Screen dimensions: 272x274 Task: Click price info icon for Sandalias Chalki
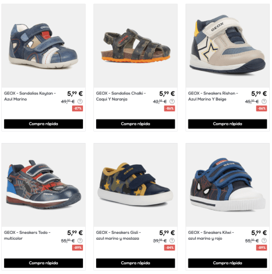[172, 101]
